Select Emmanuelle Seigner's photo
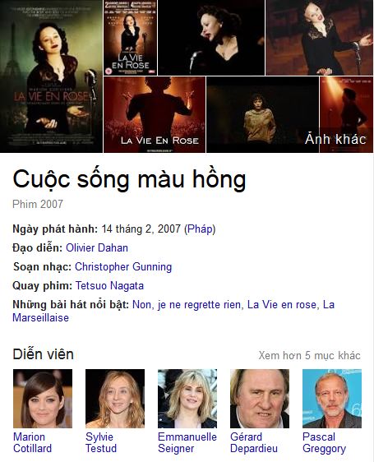 (x=187, y=399)
